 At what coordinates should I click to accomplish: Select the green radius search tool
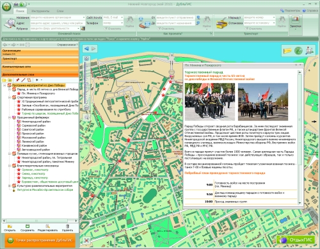tap(298, 51)
